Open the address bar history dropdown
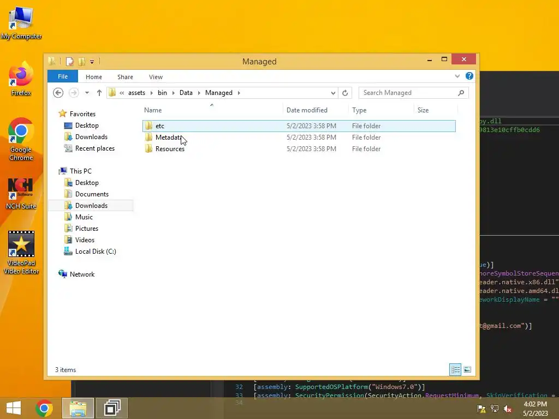The image size is (559, 419). point(333,93)
